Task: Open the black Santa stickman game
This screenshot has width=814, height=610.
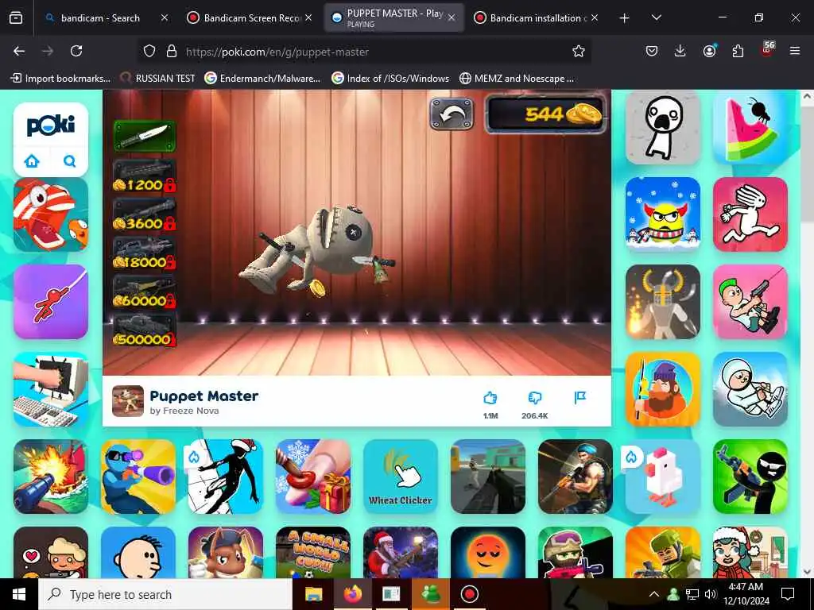Action: 226,477
